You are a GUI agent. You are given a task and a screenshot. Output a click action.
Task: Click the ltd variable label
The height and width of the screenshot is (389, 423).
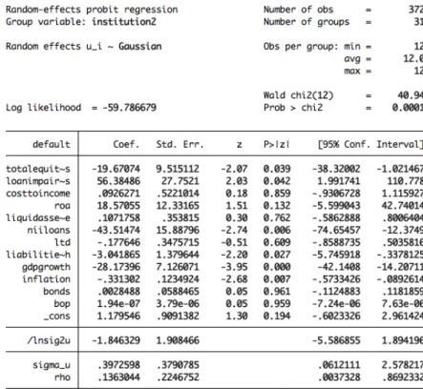[62, 242]
